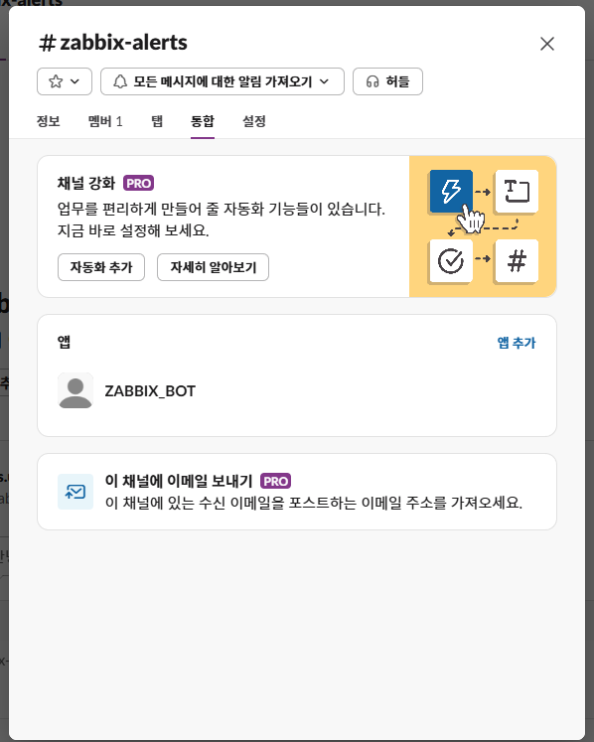
Task: Click the #zabbix-alerts channel title
Action: 113,43
